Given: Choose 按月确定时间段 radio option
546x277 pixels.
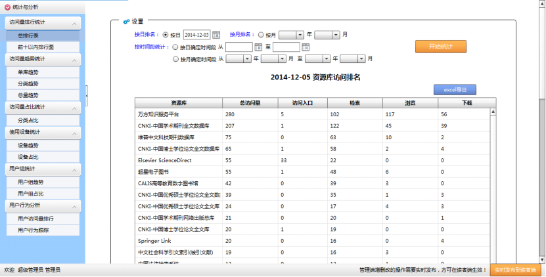Looking at the screenshot, I should [x=175, y=59].
